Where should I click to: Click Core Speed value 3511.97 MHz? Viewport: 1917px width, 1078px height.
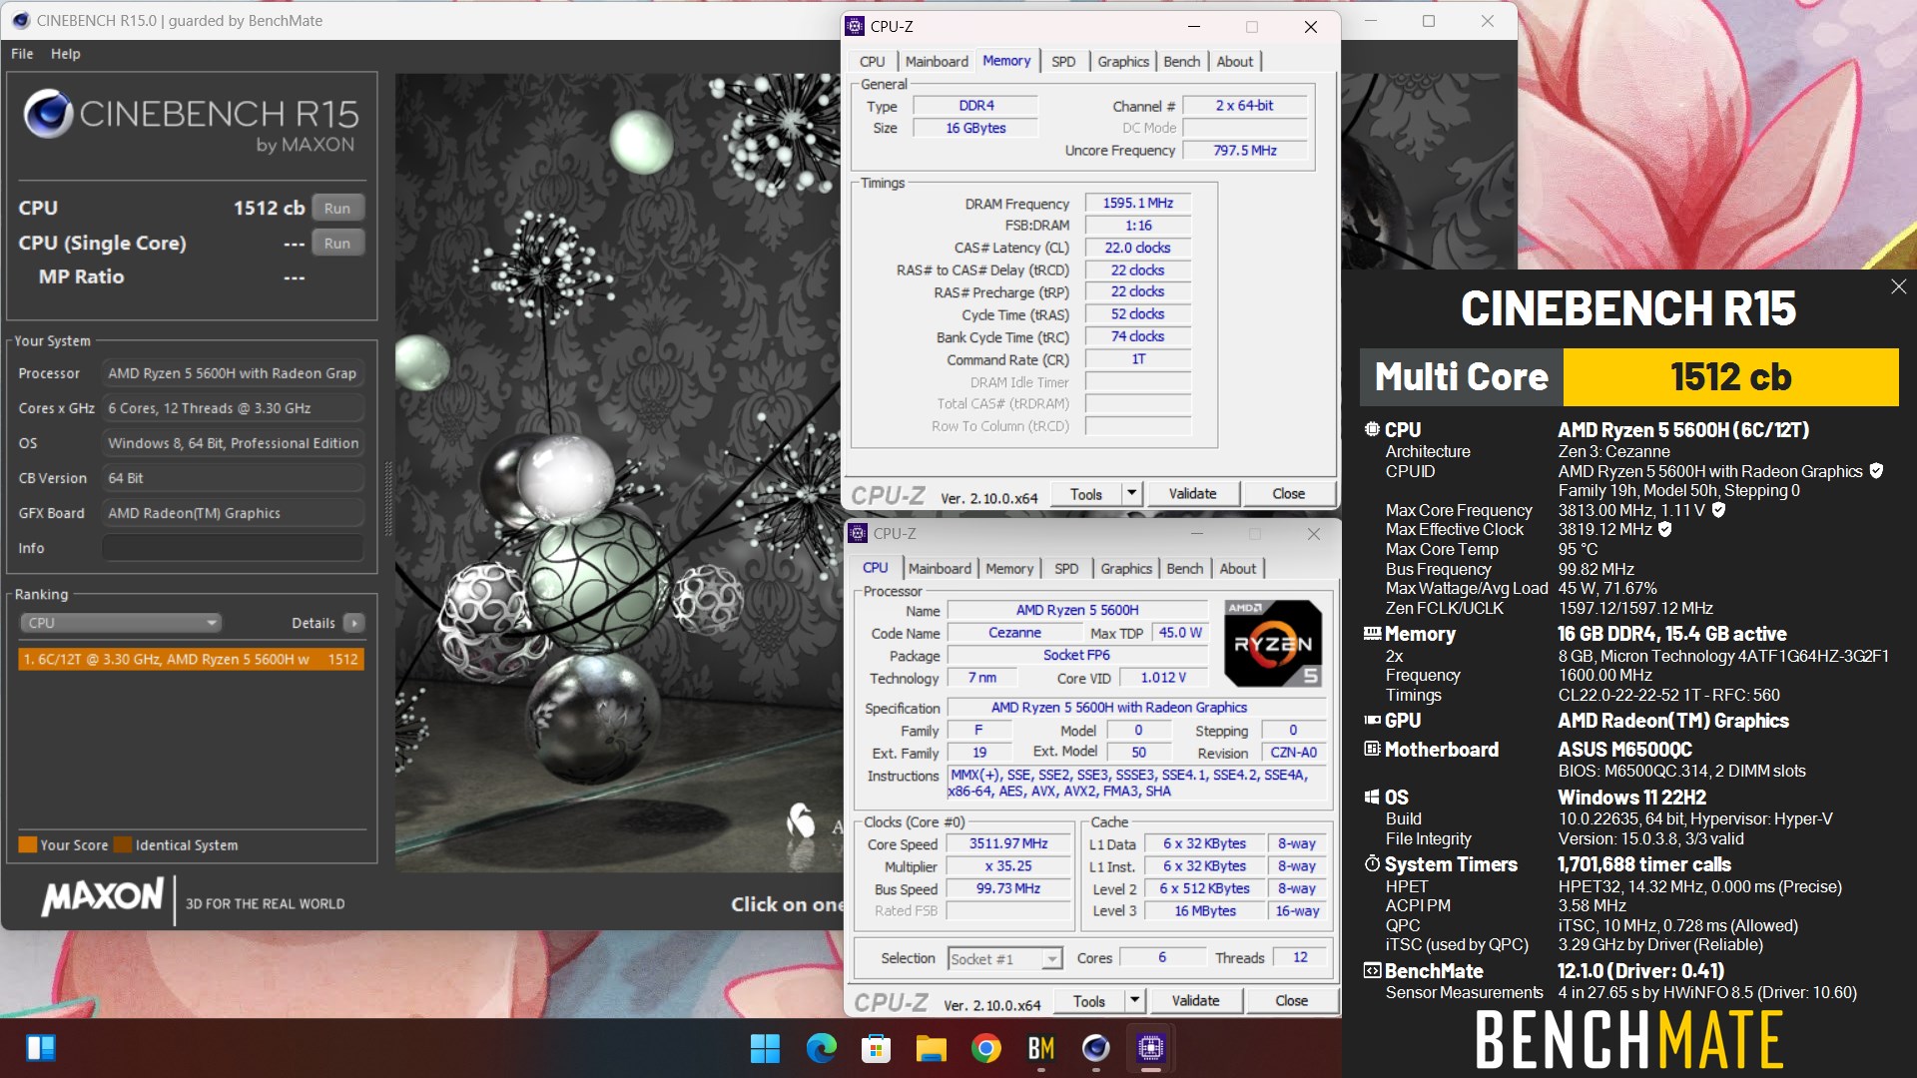pos(1007,843)
